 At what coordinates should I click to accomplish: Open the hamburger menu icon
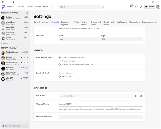pos(3,2)
